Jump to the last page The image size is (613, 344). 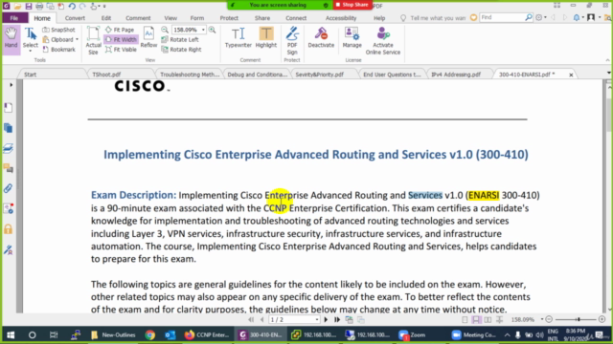click(336, 320)
